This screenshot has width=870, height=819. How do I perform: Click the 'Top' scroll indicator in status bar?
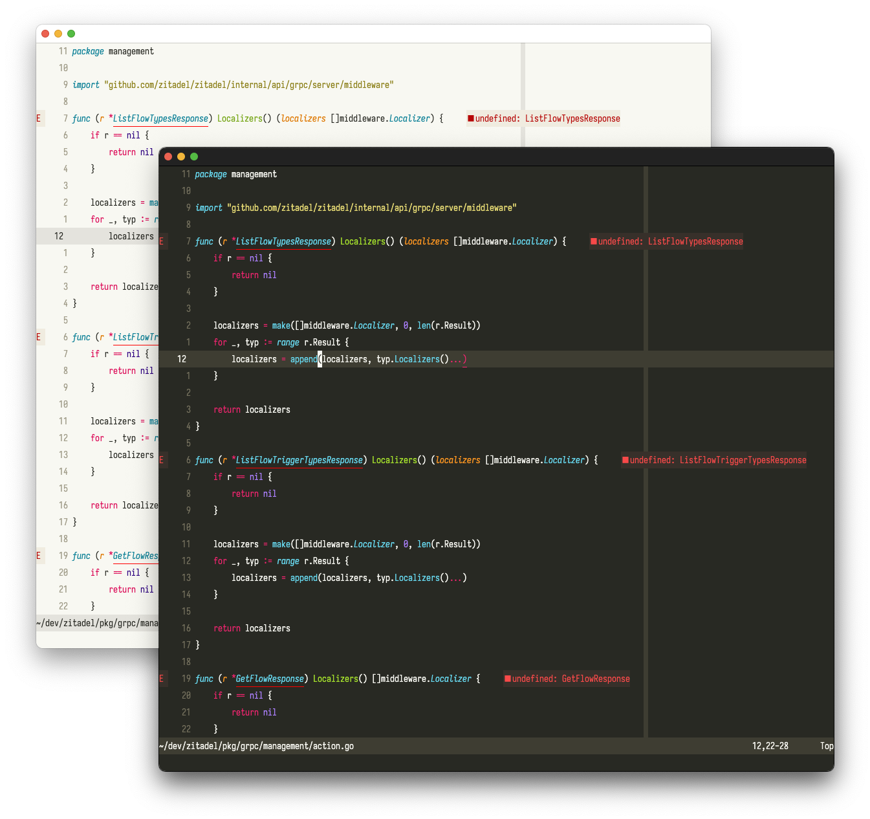pos(827,746)
